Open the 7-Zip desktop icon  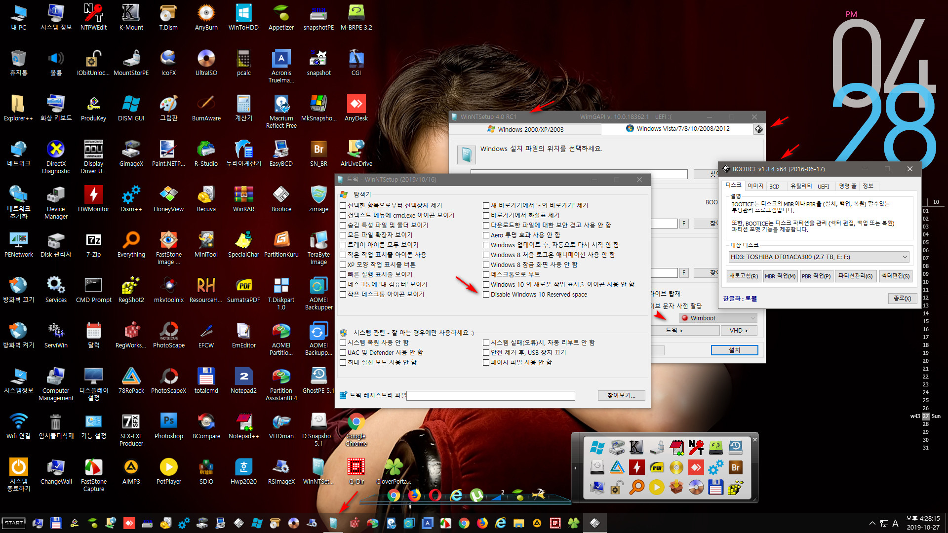(93, 244)
